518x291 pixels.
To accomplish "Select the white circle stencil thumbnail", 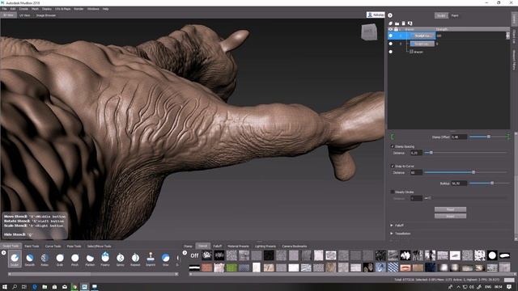I will 492,255.
